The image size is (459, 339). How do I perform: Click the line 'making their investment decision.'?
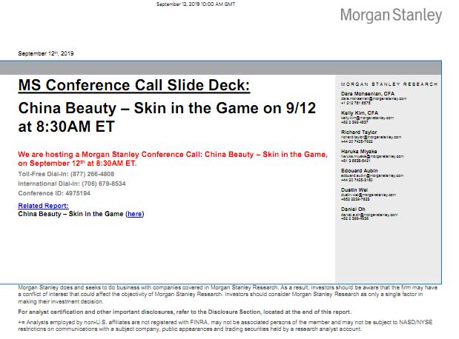coord(61,301)
